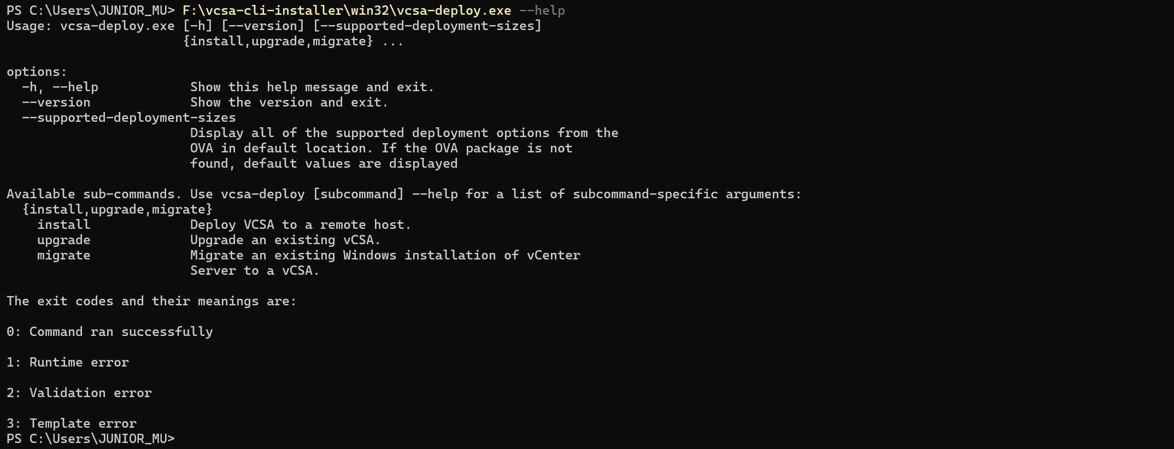This screenshot has height=449, width=1174.
Task: Click the '-h, --help' option text
Action: coord(60,87)
